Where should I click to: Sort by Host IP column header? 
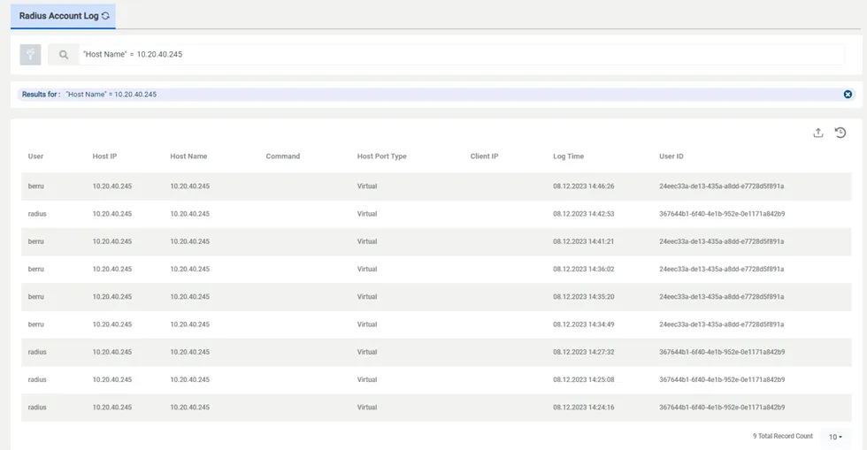click(104, 156)
